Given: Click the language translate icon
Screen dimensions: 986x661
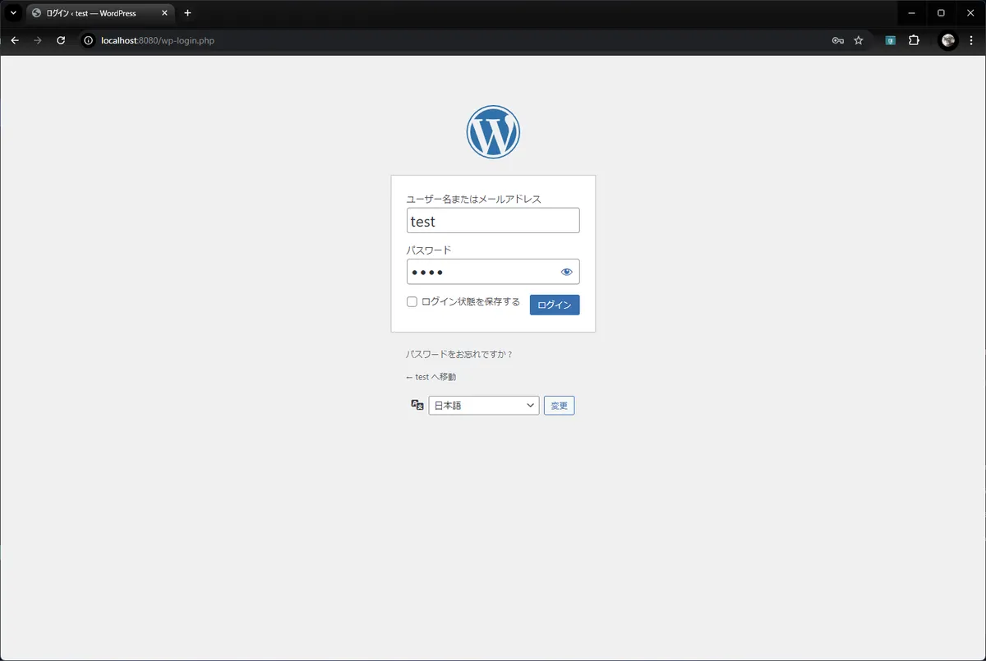Looking at the screenshot, I should [x=417, y=405].
